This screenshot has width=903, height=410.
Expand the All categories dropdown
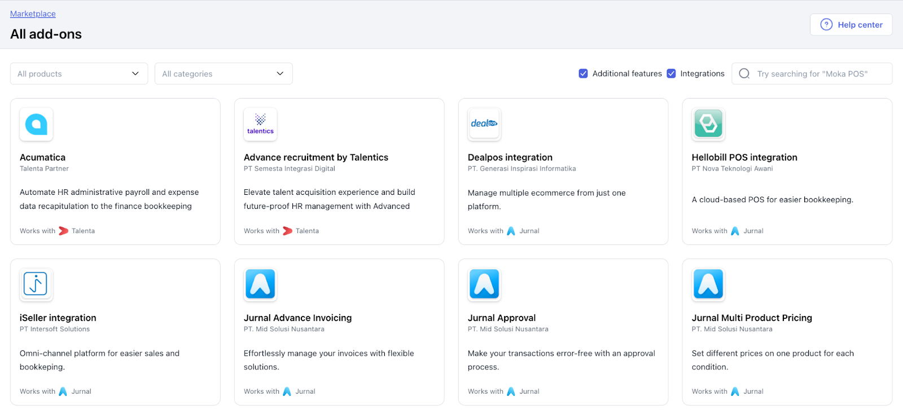click(x=223, y=74)
